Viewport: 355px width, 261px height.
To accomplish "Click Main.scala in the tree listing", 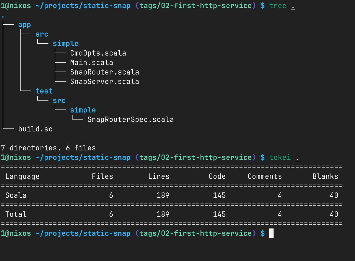I will coord(91,63).
